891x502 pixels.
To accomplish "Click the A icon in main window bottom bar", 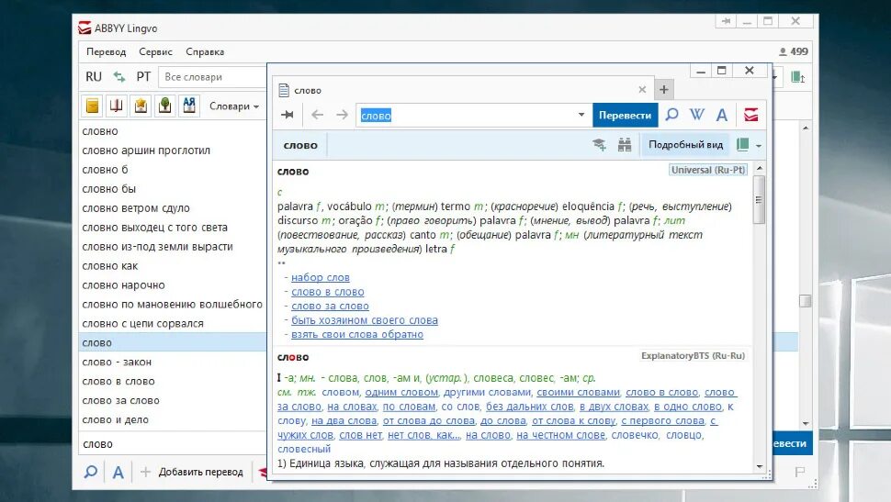I will tap(118, 472).
